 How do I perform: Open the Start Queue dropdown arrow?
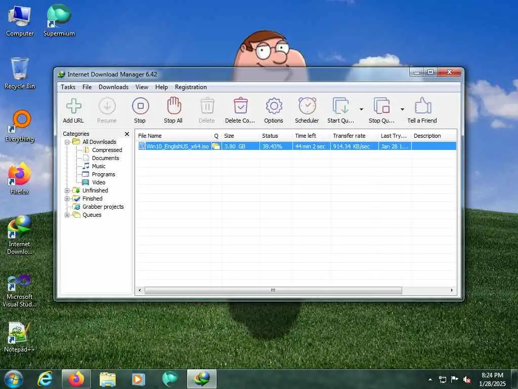coord(361,109)
